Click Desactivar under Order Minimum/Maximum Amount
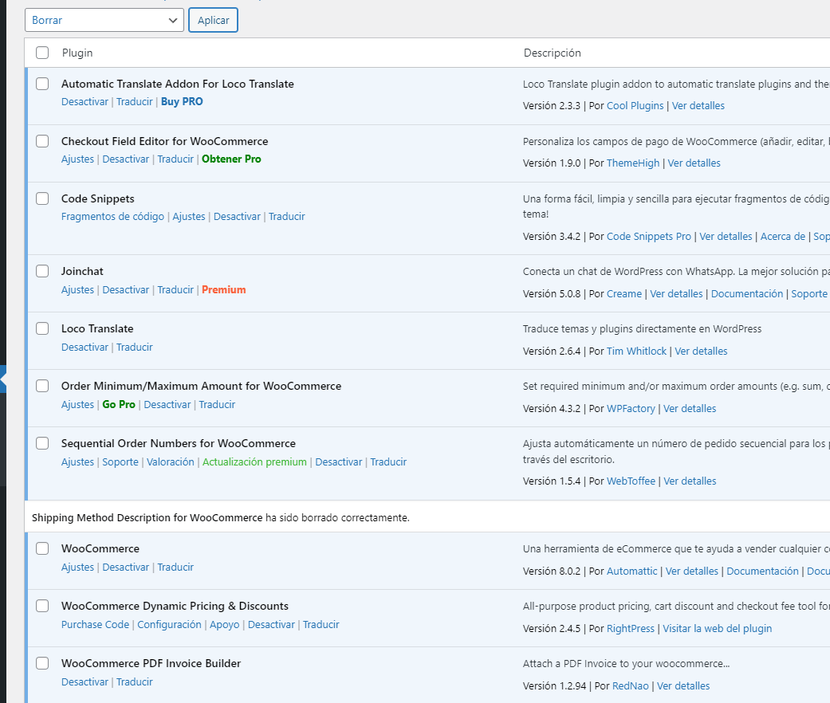 point(167,405)
